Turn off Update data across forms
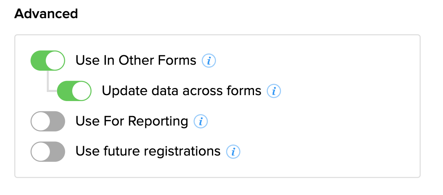 [x=74, y=91]
